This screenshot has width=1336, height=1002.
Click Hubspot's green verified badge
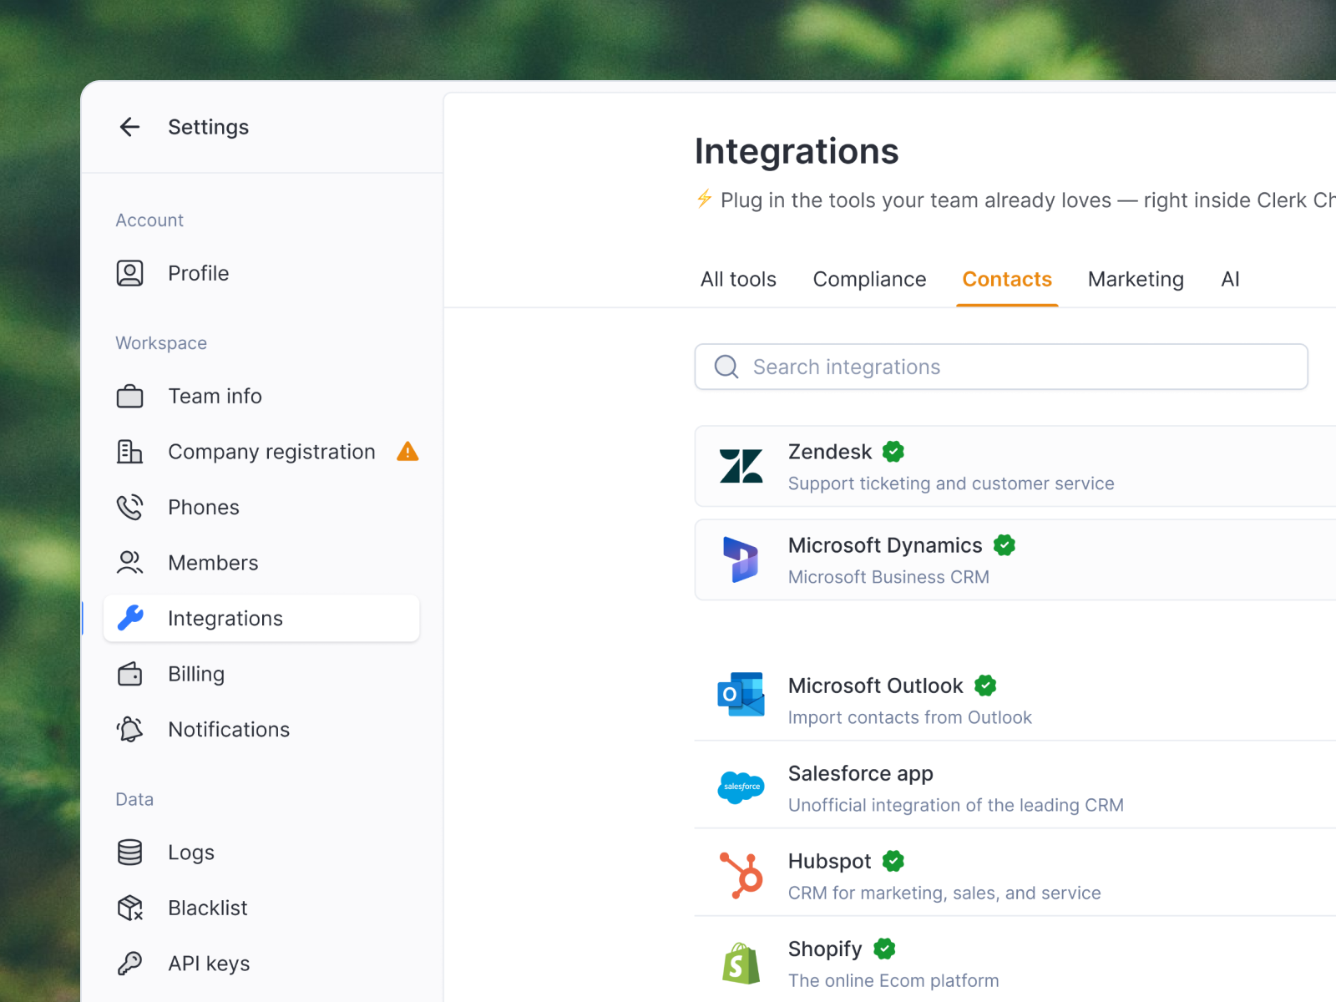[x=893, y=861]
